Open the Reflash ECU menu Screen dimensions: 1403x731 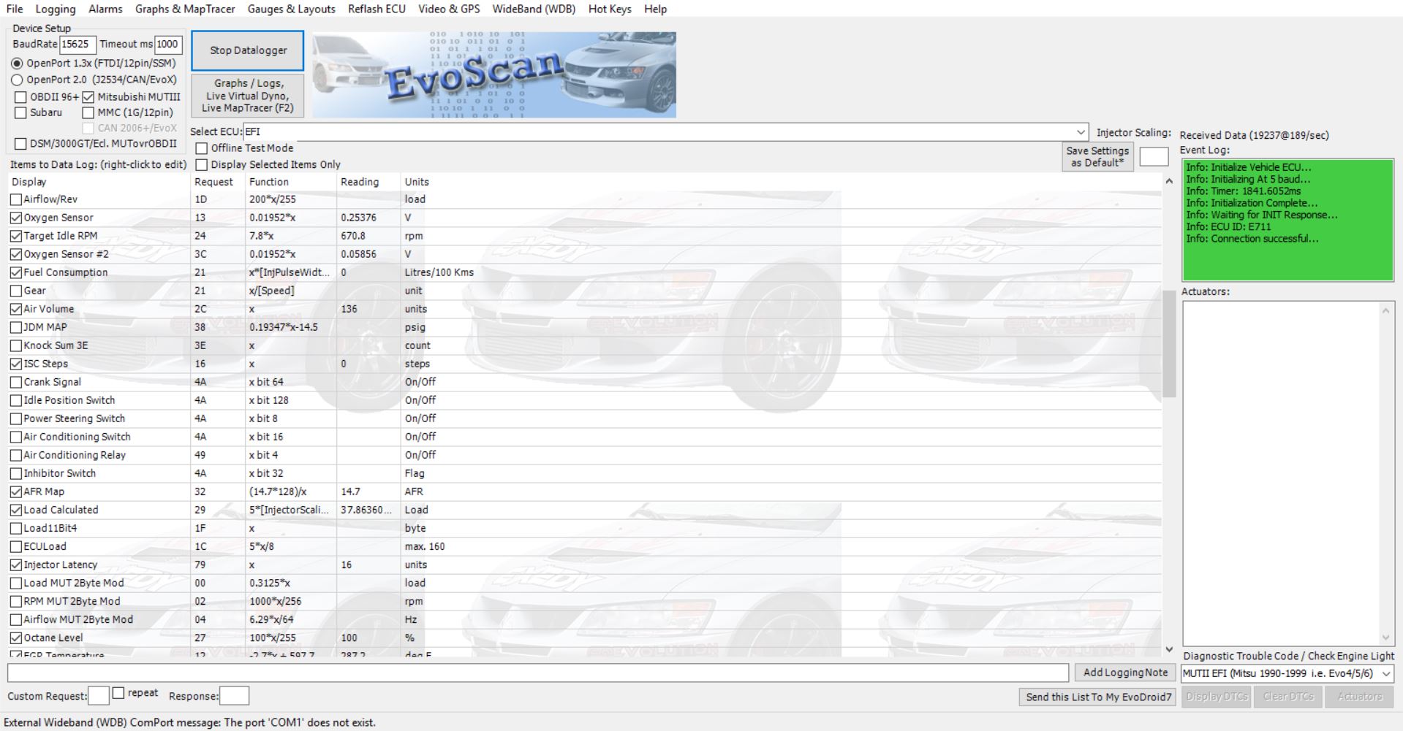coord(377,9)
